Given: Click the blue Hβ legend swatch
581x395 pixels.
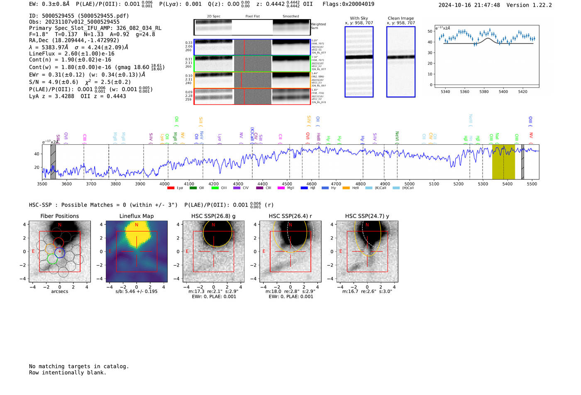Looking at the screenshot, I should pos(304,188).
